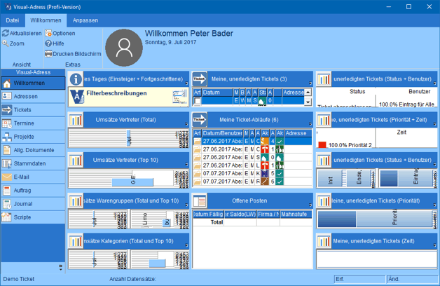Open the Datei menu
The image size is (440, 286).
(x=13, y=20)
